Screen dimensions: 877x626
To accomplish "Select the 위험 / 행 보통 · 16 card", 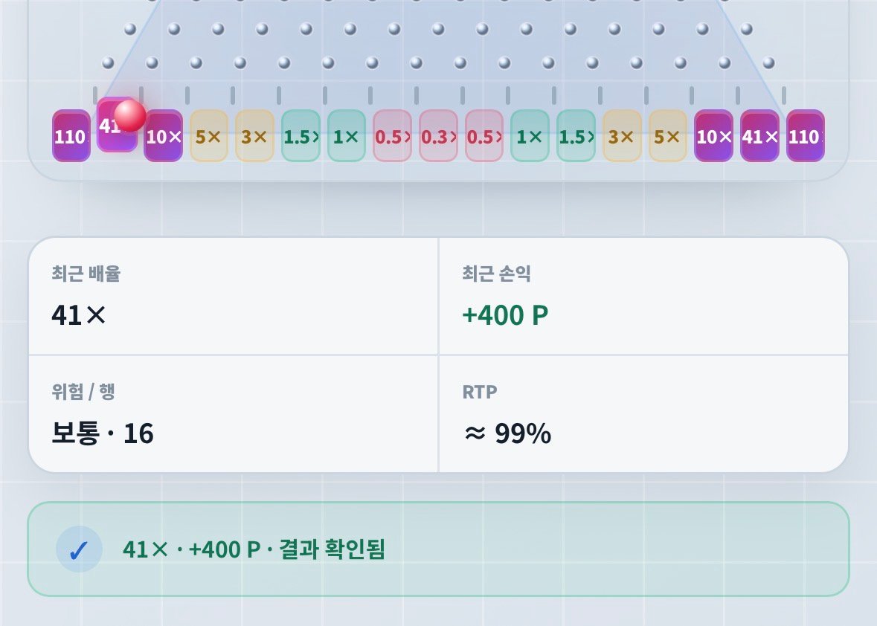I will coord(234,414).
